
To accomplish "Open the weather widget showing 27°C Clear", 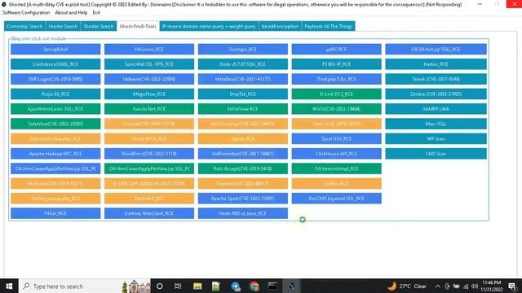I will pos(407,286).
